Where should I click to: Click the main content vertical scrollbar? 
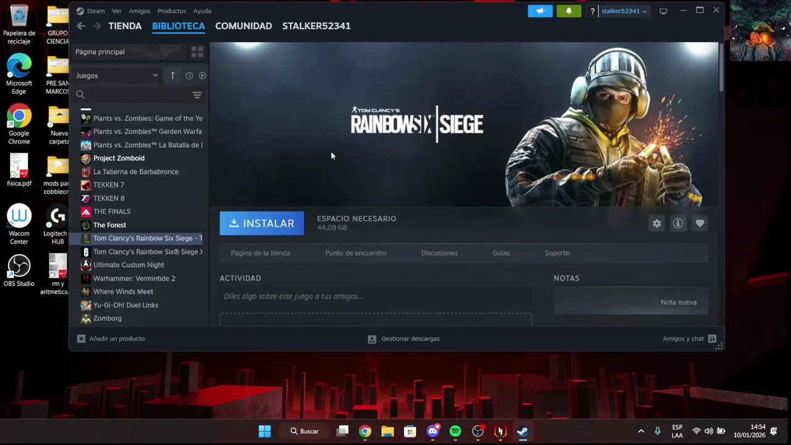click(x=721, y=68)
